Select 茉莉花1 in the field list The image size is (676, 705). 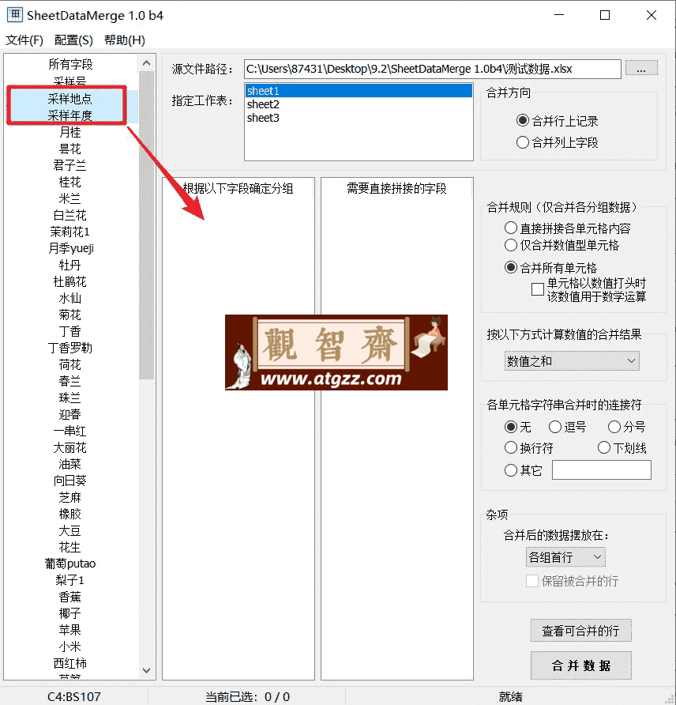[70, 232]
